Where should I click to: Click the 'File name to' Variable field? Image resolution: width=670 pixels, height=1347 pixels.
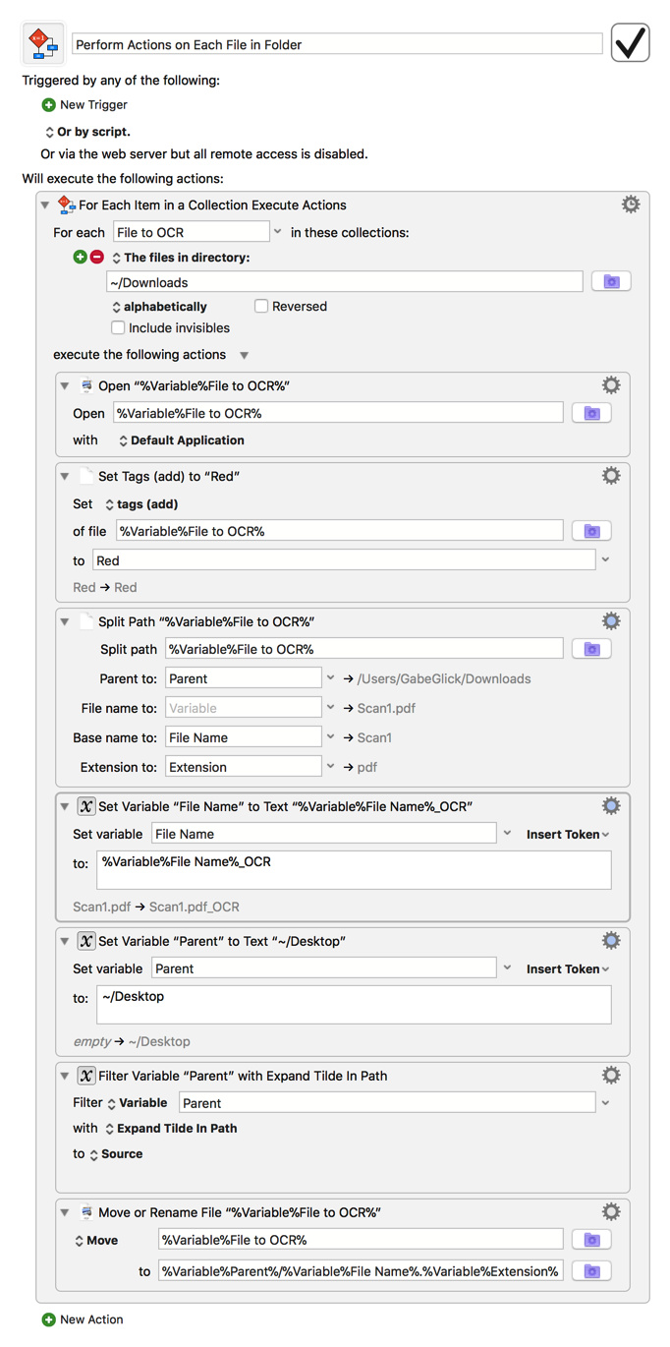(243, 708)
